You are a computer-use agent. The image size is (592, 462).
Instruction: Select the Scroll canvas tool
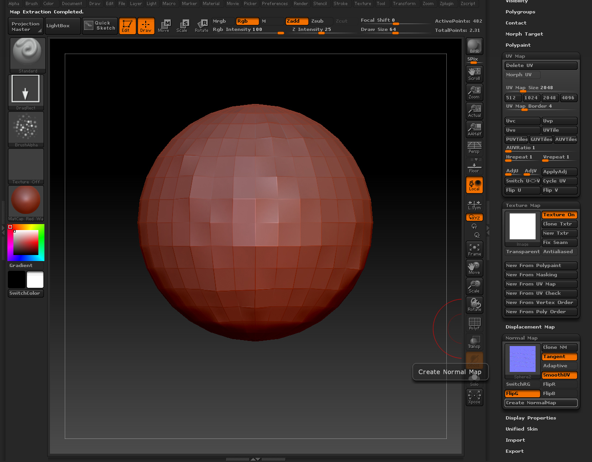[x=474, y=73]
